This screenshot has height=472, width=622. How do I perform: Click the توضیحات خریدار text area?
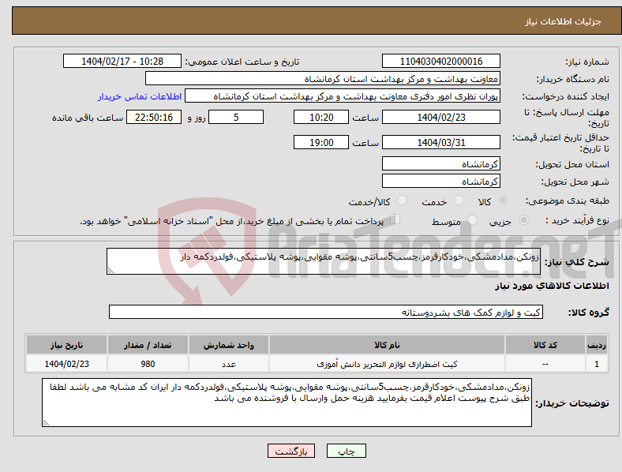coord(287,403)
